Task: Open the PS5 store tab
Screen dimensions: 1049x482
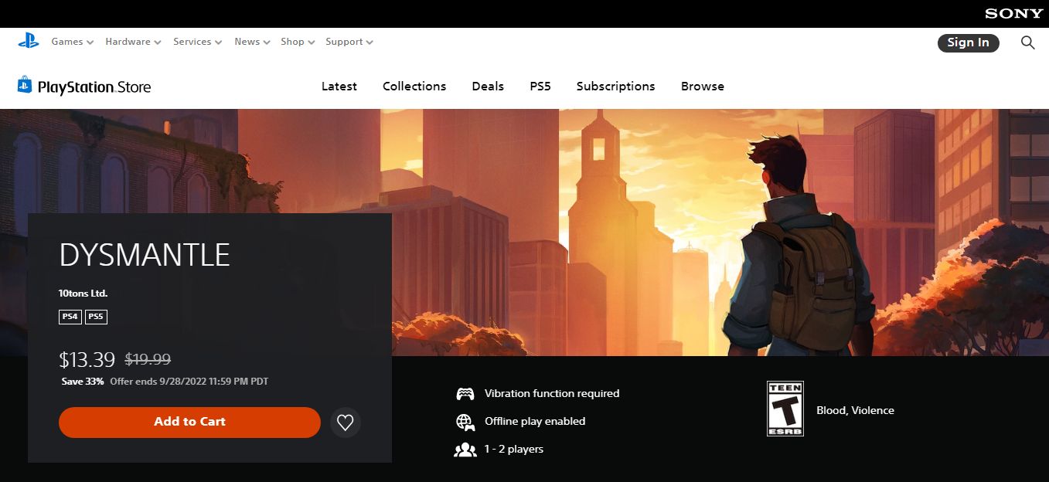Action: tap(540, 87)
